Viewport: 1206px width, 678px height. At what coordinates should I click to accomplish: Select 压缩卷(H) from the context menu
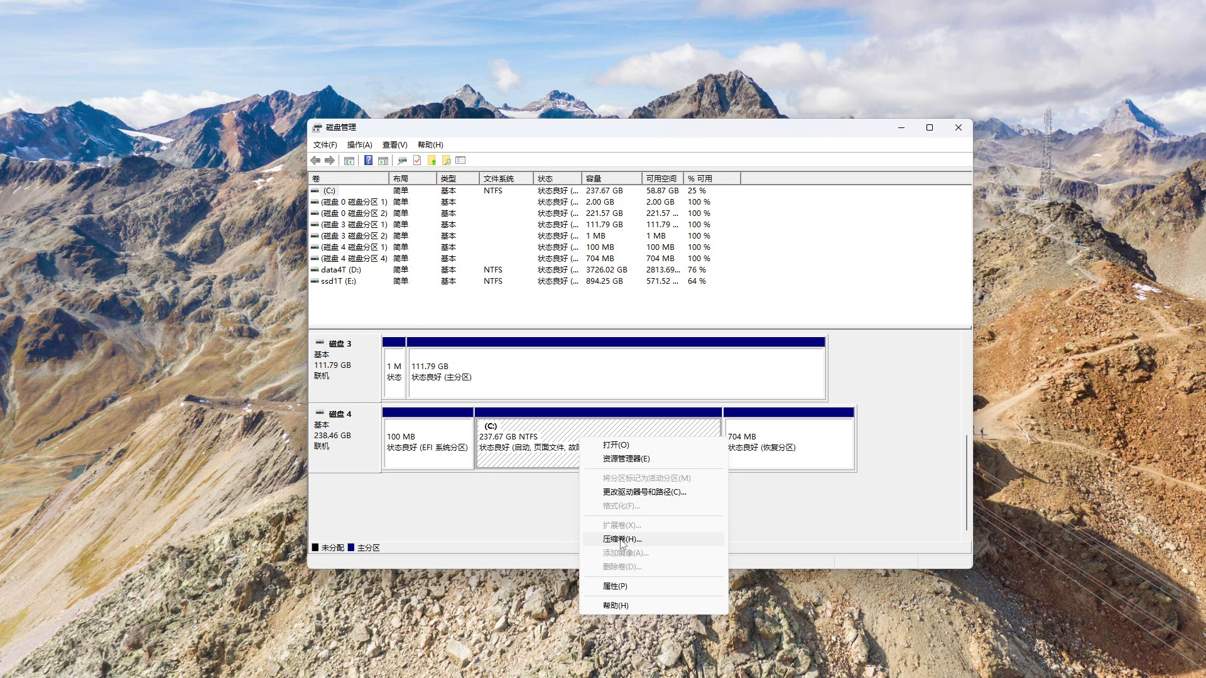[x=620, y=539]
